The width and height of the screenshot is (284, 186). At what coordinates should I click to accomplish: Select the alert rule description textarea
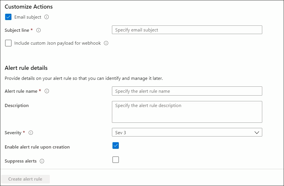point(187,112)
